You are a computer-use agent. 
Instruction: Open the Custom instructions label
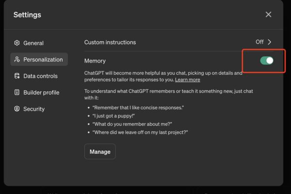(x=110, y=42)
